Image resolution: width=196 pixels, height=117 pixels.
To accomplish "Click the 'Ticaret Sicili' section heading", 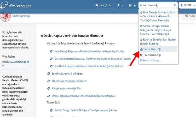I will [53, 102].
